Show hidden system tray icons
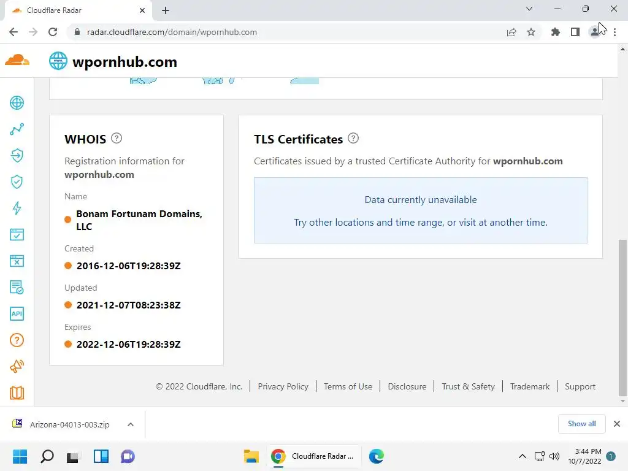This screenshot has height=471, width=628. point(523,456)
